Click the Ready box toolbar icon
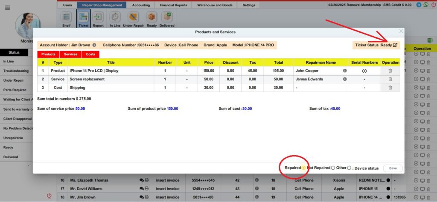This screenshot has height=202, width=437. 151,17
